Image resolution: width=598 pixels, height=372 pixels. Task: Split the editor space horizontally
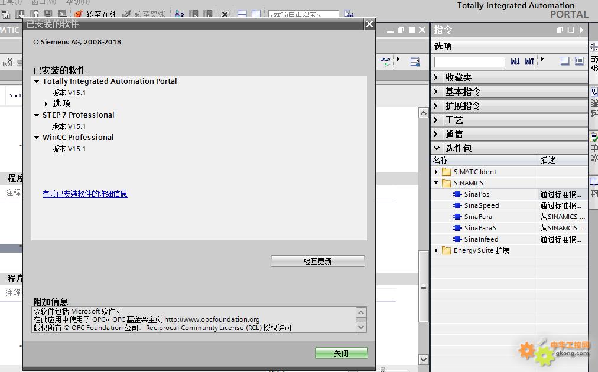242,14
